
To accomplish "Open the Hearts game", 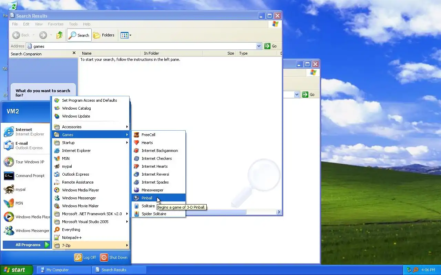I will (x=158, y=143).
